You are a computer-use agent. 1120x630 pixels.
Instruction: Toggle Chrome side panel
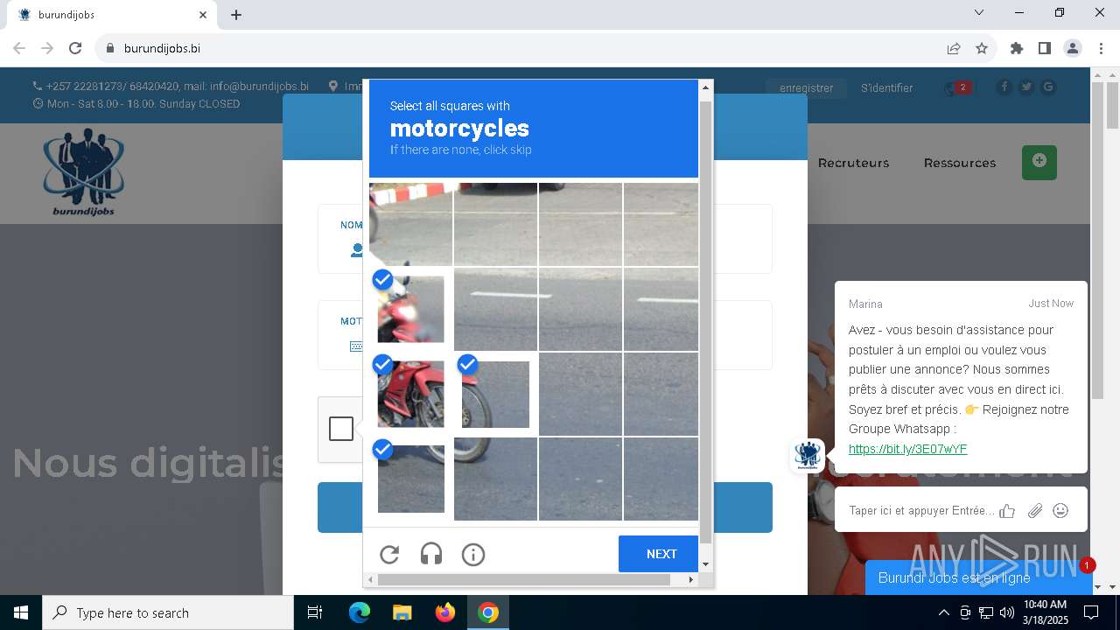tap(1045, 48)
